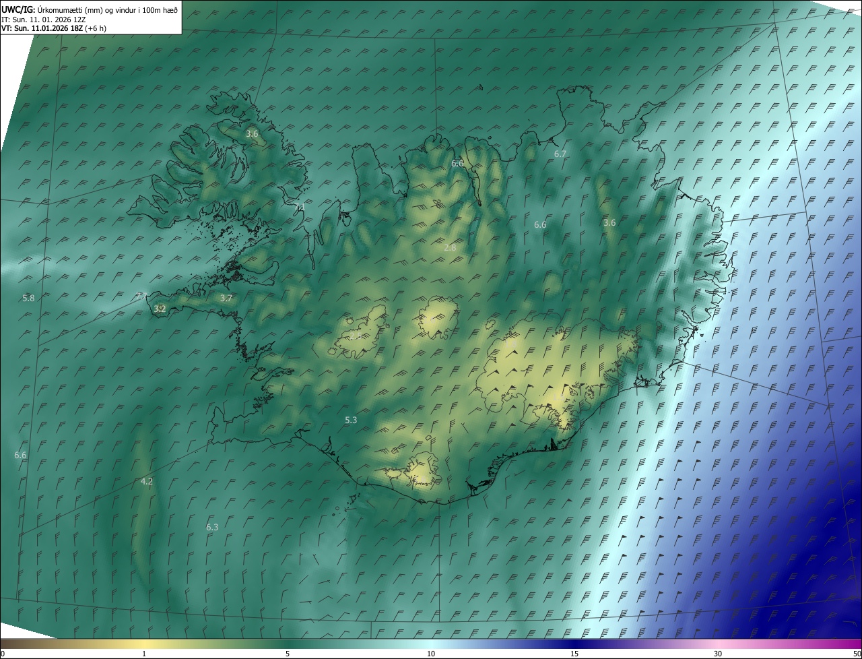Click the 6.7 value on the map
Image resolution: width=862 pixels, height=659 pixels.
(x=560, y=154)
